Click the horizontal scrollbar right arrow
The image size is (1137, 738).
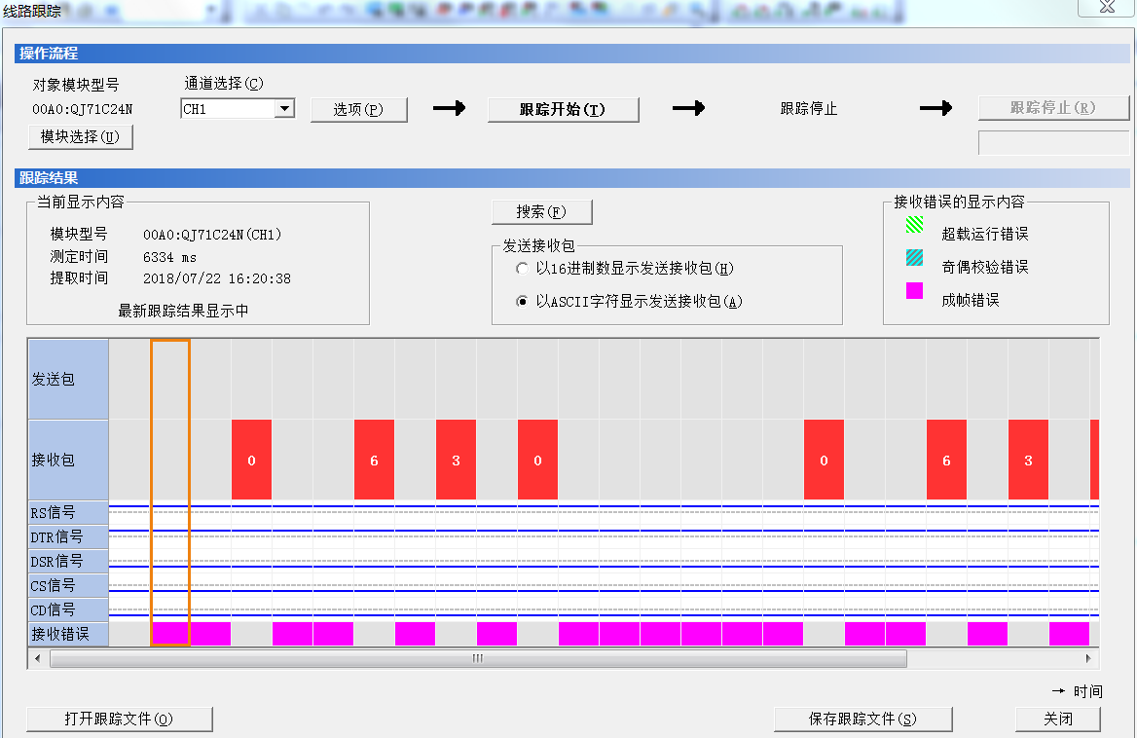(x=1090, y=659)
